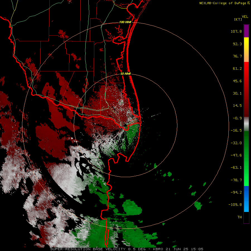Click the VEL legend title
251x251 pixels.
[245, 17]
